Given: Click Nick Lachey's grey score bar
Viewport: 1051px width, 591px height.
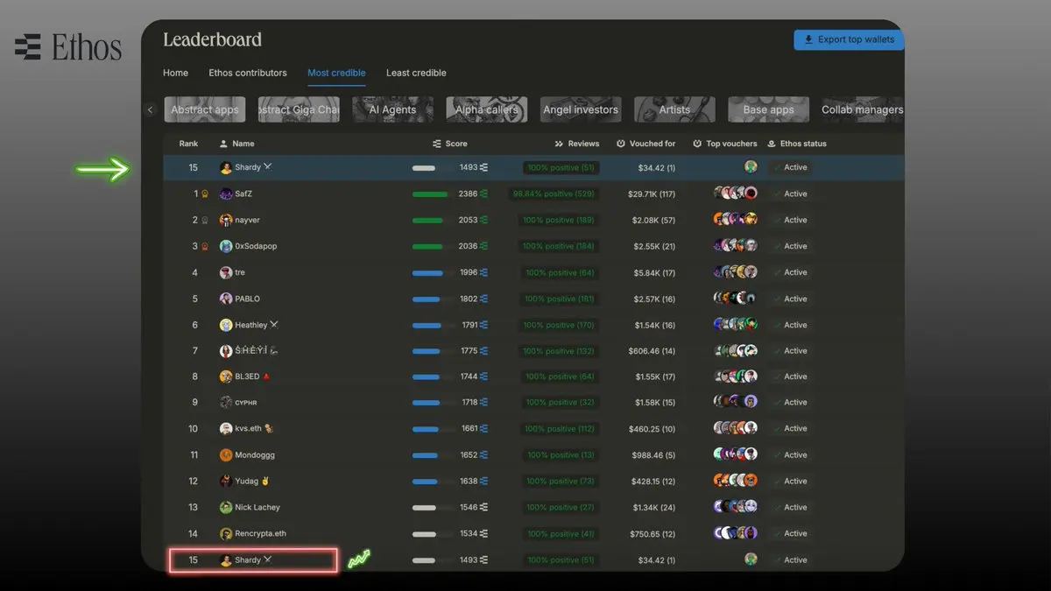Looking at the screenshot, I should pyautogui.click(x=424, y=508).
